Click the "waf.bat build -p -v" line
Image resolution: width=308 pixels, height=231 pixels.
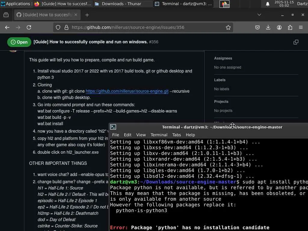click(x=54, y=117)
